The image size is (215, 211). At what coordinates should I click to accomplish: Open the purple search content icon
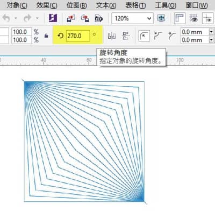[x=53, y=18]
